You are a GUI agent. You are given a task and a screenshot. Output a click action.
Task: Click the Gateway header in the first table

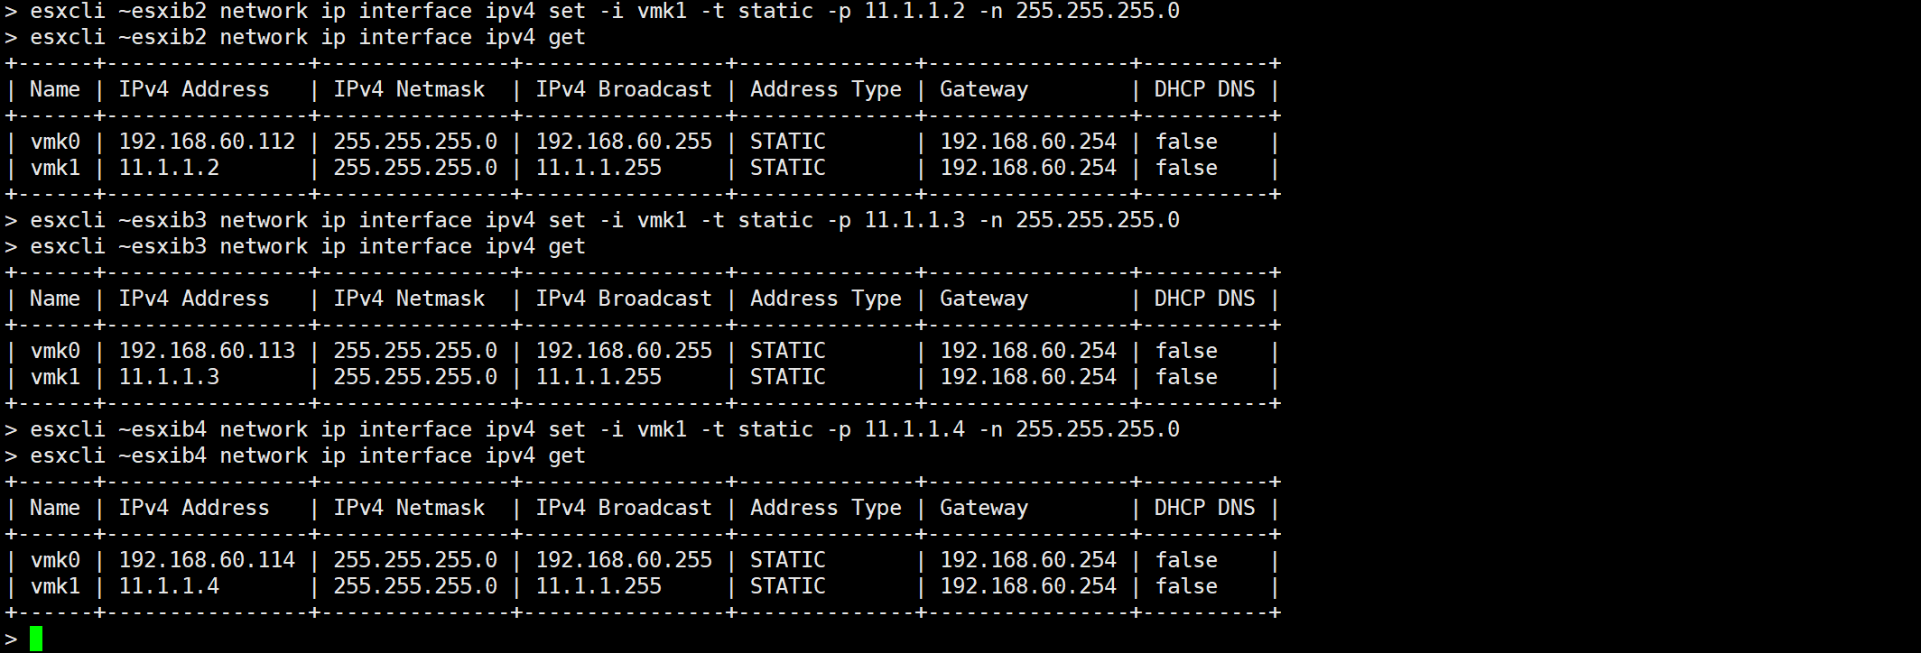tap(984, 89)
